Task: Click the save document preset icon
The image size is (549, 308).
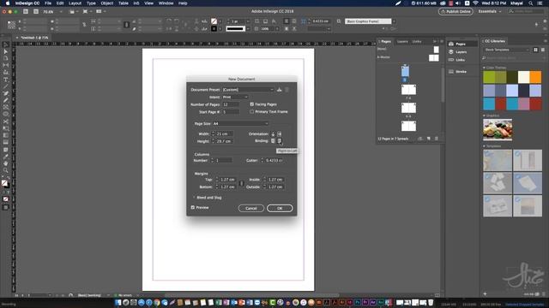Action: tap(279, 90)
